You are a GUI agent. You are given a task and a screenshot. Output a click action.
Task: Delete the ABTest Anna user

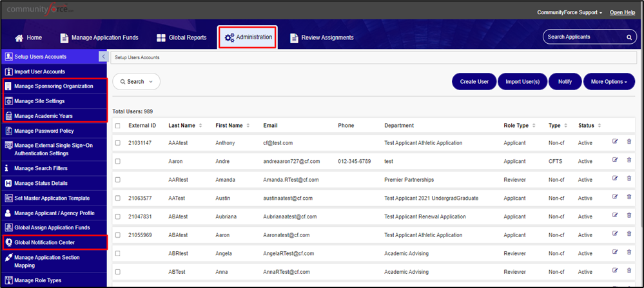pos(629,271)
